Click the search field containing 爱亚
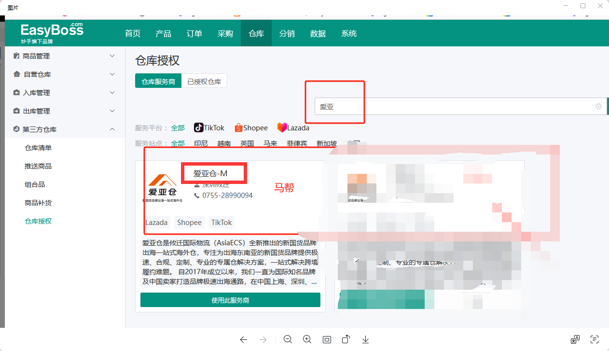609x351 pixels. (460, 106)
